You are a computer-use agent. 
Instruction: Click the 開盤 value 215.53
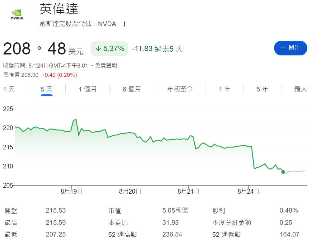tap(56, 210)
